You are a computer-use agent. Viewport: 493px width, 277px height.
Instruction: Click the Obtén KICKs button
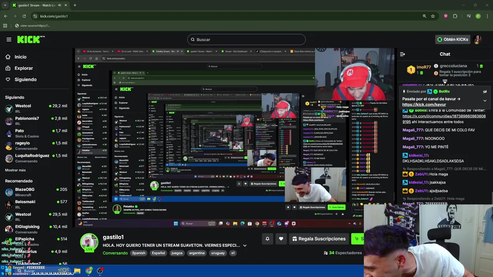[453, 39]
